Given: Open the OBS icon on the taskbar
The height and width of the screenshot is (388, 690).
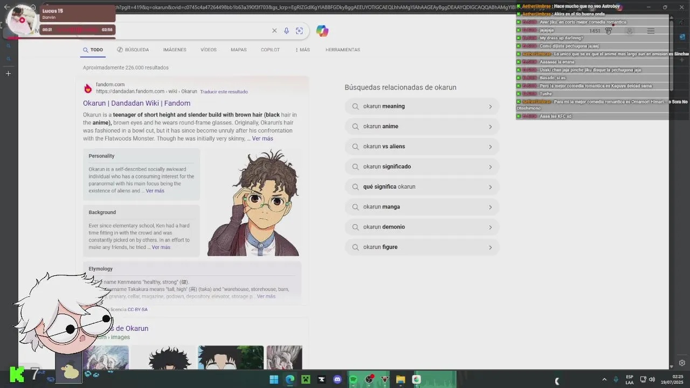Looking at the screenshot, I should pyautogui.click(x=369, y=379).
